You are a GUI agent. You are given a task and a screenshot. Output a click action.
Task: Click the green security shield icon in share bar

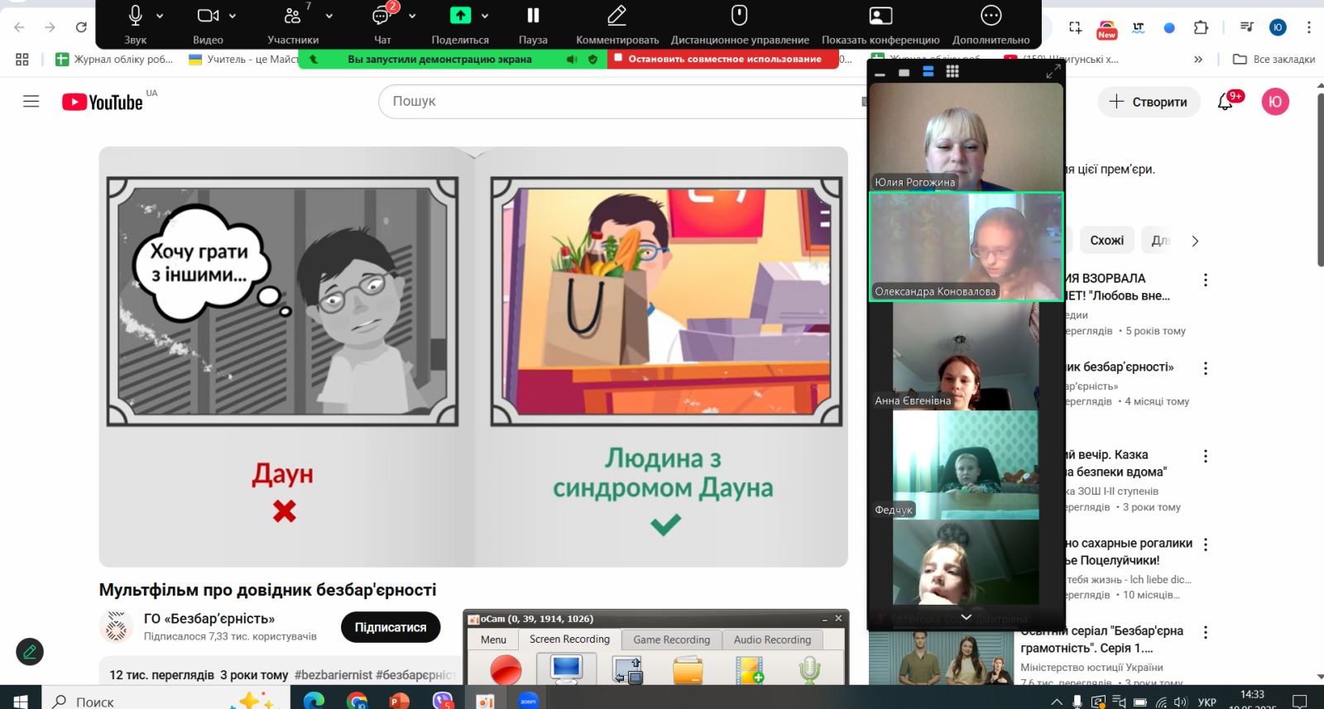click(x=592, y=60)
